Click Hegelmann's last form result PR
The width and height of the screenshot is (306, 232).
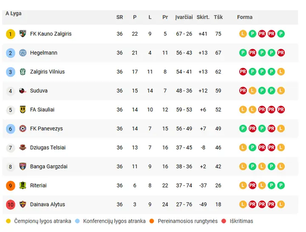pos(280,53)
